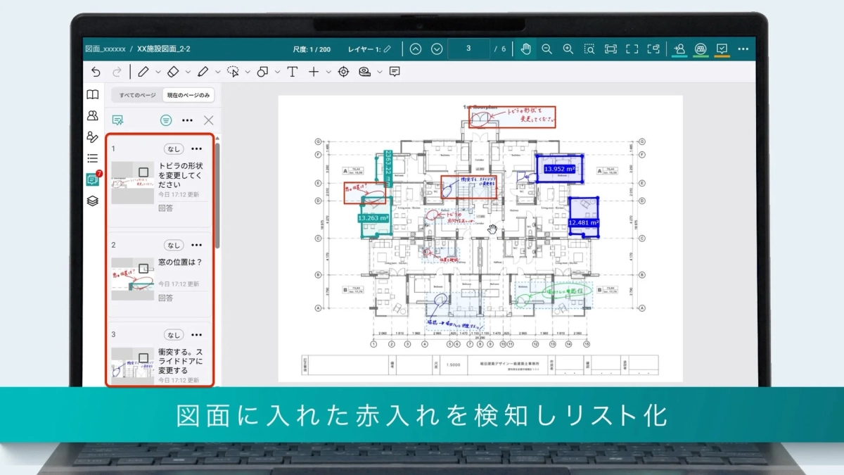Click the fit width icon
844x475 pixels.
tap(610, 49)
